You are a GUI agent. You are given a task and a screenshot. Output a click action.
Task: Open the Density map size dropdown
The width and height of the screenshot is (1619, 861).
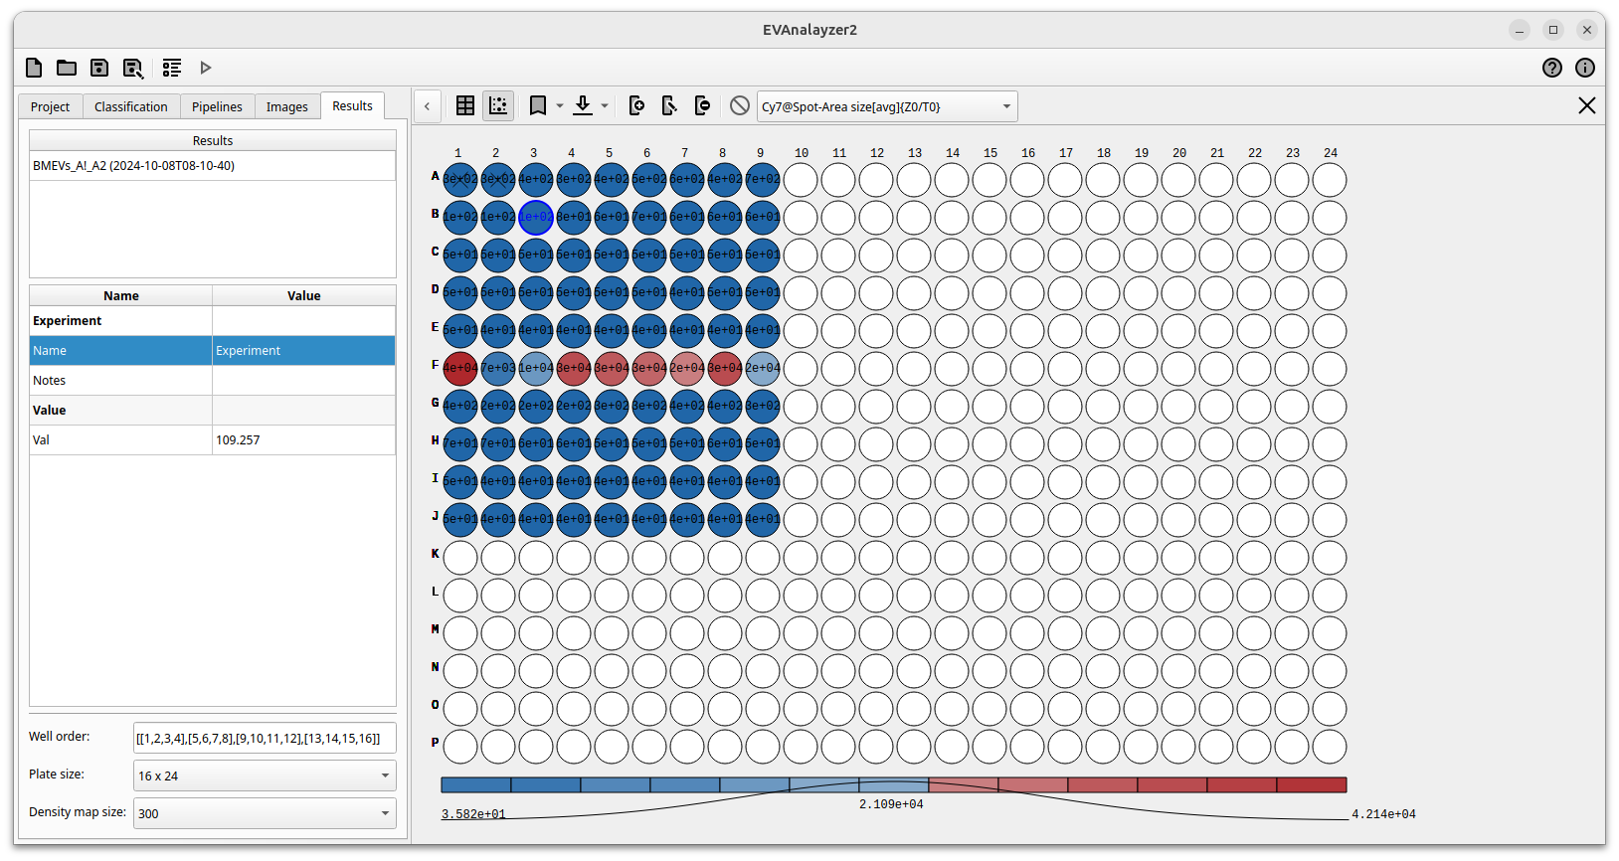pyautogui.click(x=265, y=813)
